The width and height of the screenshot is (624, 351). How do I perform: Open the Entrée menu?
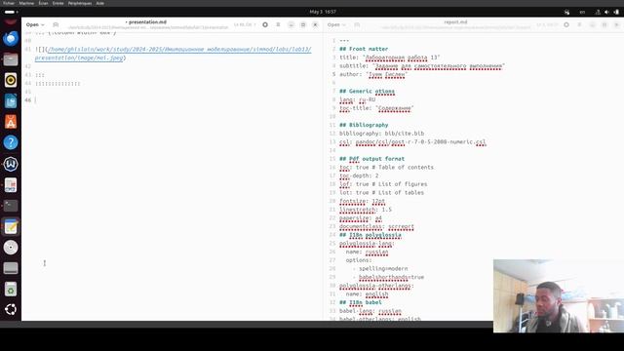[58, 3]
